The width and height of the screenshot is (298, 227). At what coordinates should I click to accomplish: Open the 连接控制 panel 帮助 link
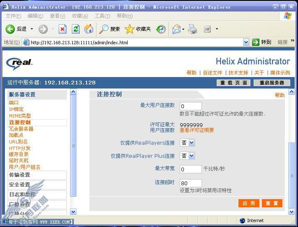click(x=280, y=95)
